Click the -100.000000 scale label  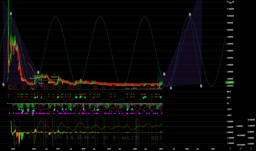(241, 135)
